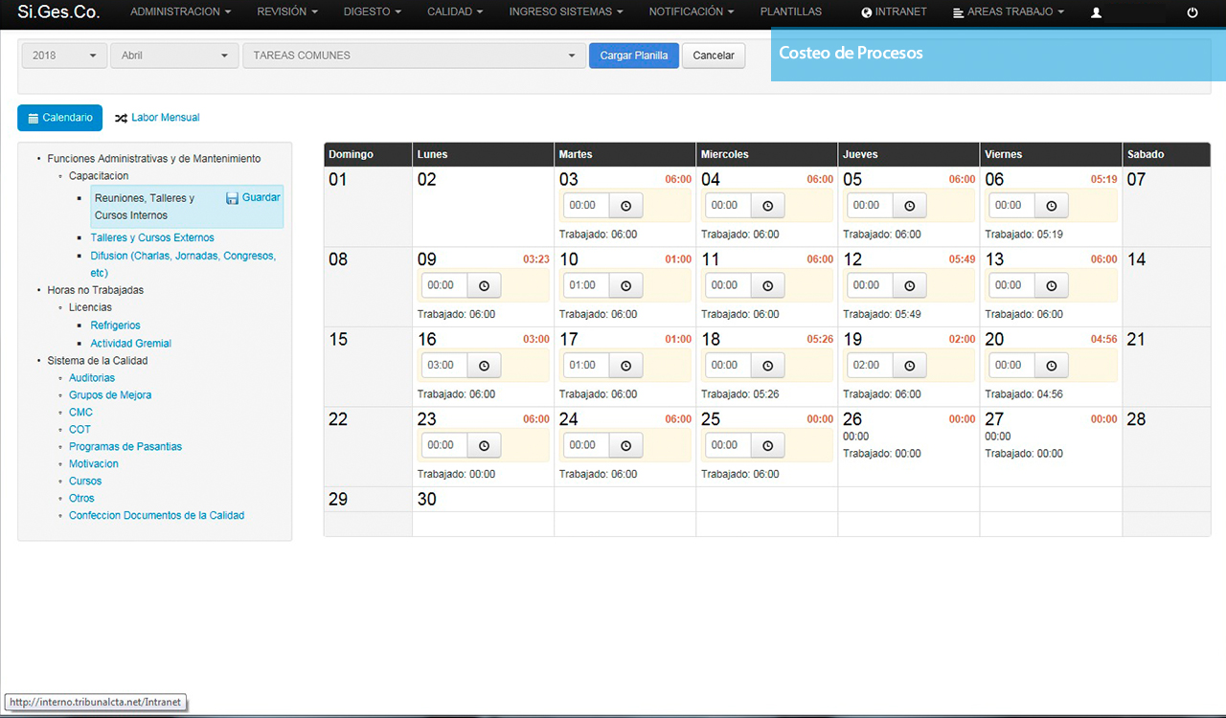
Task: Open the ADMINISTRACION menu
Action: 181,12
